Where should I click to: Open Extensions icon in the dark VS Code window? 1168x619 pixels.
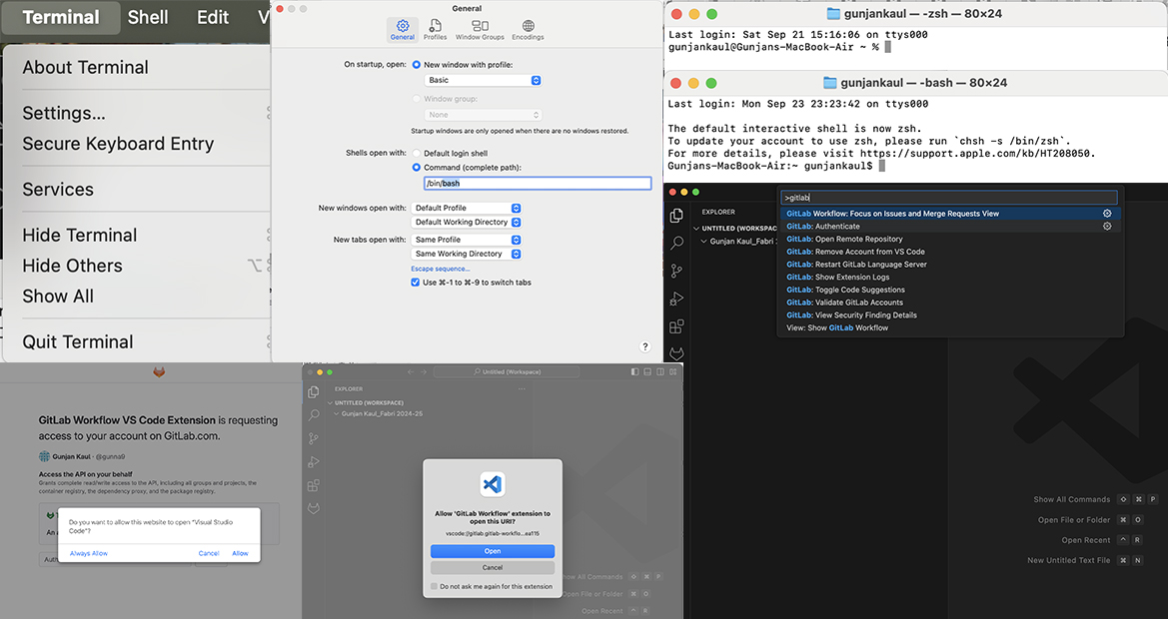coord(676,326)
